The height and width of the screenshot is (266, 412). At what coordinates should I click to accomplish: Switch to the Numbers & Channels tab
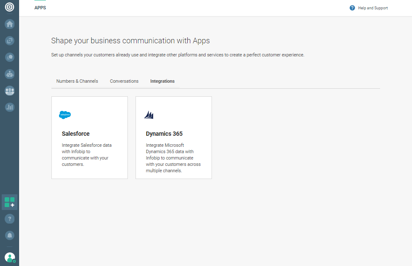coord(77,81)
